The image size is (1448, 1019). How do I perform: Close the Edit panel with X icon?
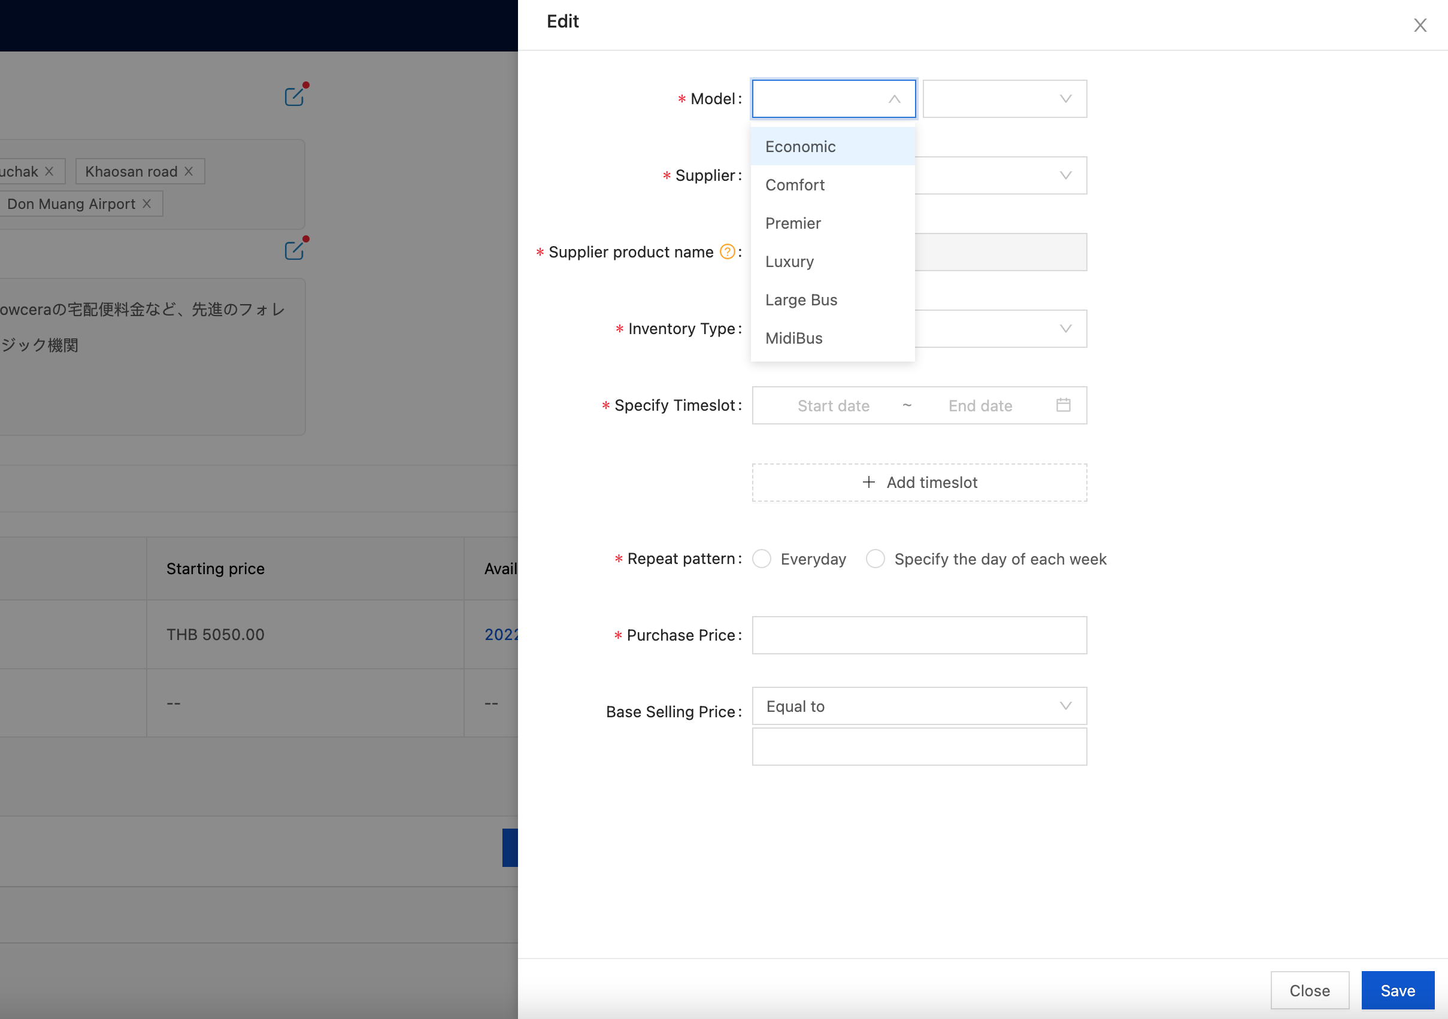point(1420,25)
